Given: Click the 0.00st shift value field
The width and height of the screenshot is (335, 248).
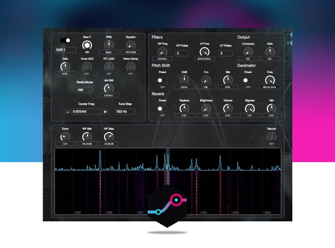Looking at the screenshot, I should pos(184,87).
